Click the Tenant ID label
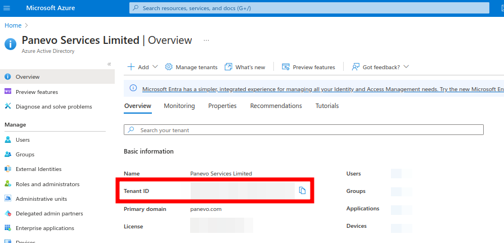The width and height of the screenshot is (504, 243). [136, 191]
